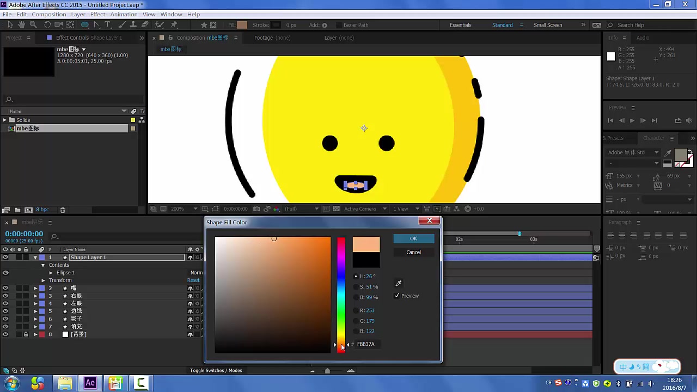
Task: Click the eyedropper in Shape Fill Color dialog
Action: point(399,283)
